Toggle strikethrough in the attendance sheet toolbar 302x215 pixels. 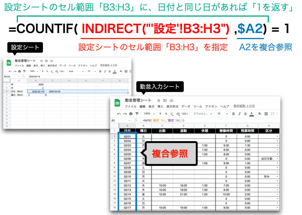tap(245, 114)
